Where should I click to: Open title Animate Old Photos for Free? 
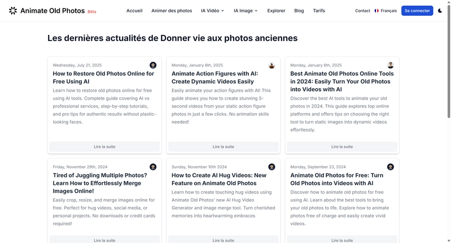[336, 179]
